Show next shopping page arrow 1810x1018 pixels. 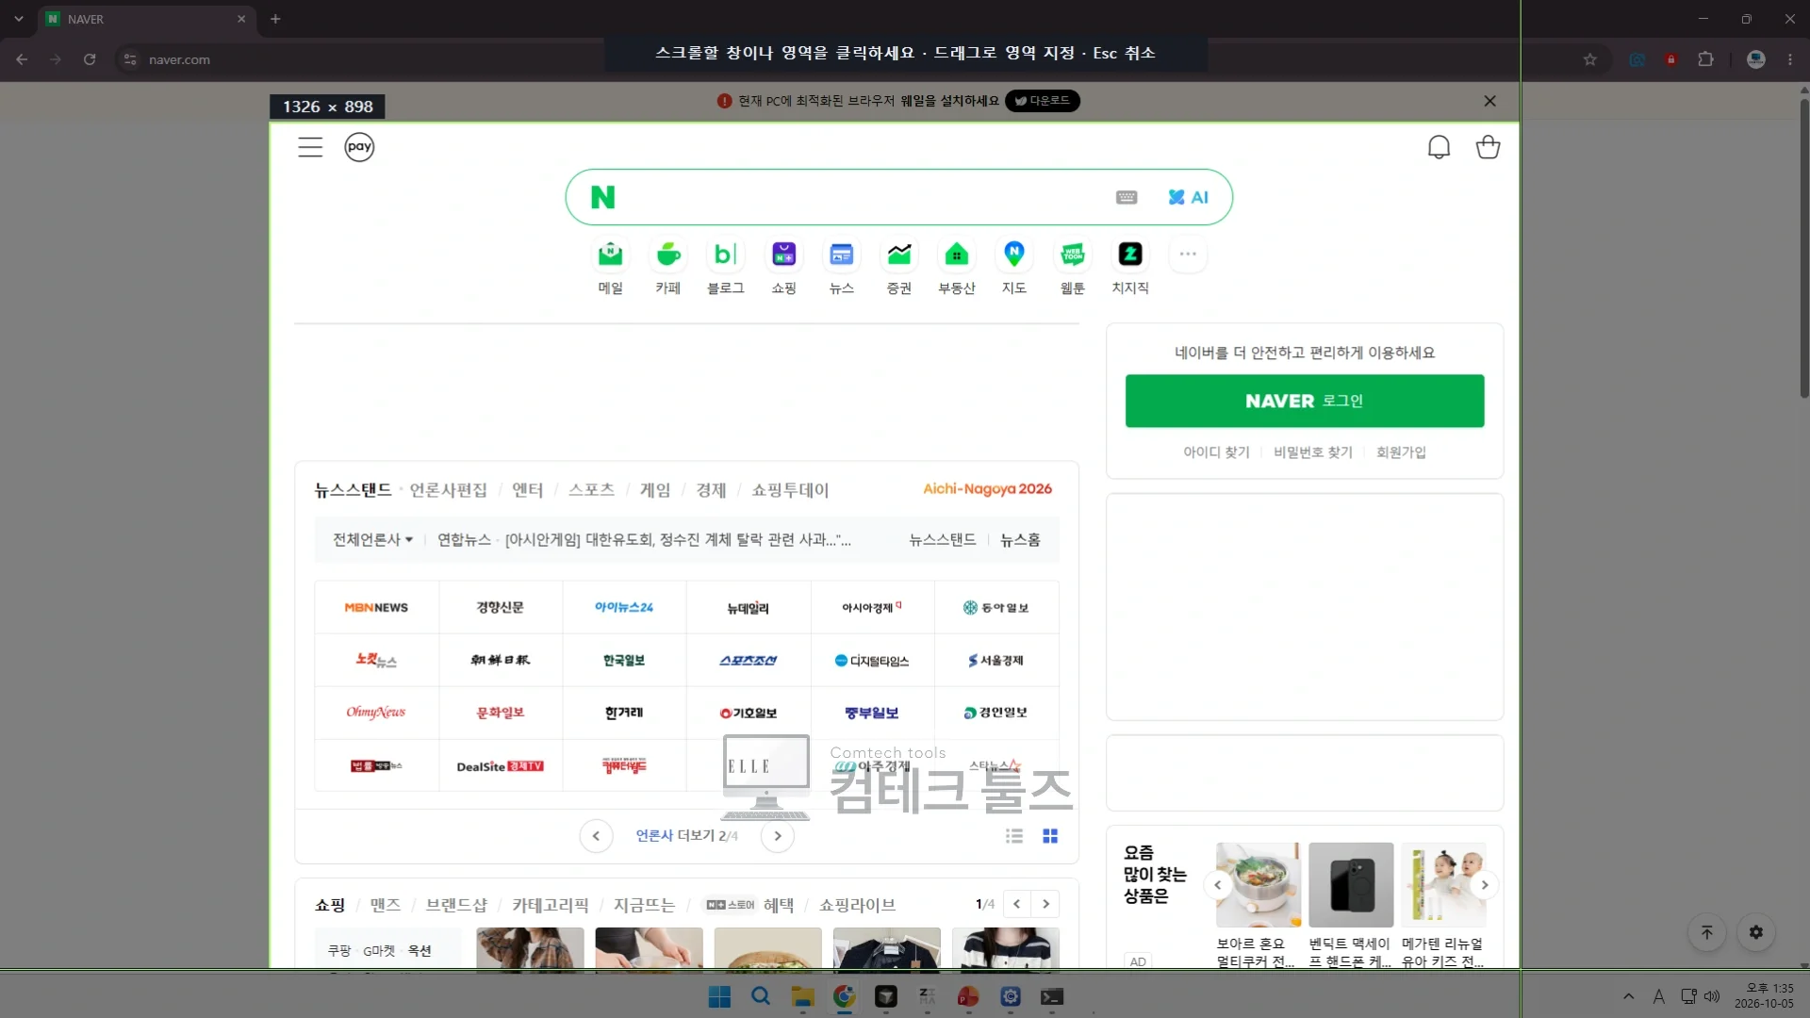point(1045,904)
